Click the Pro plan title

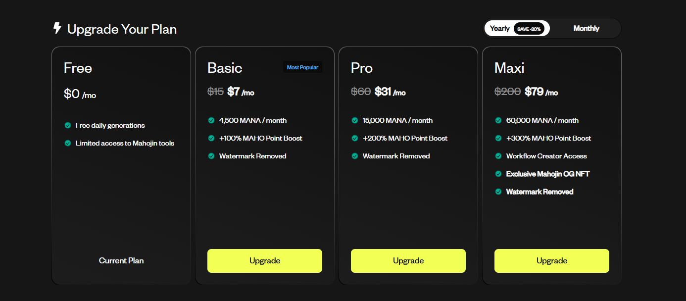coord(362,68)
